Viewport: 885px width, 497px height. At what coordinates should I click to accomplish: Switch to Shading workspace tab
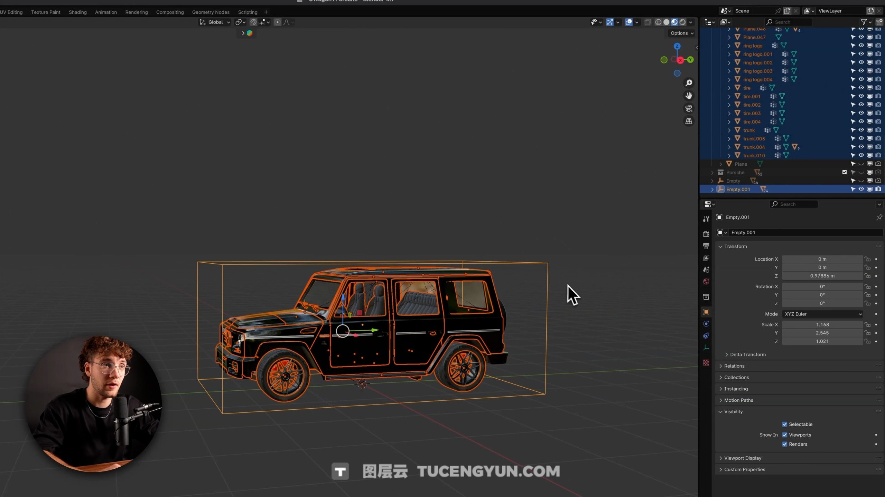tap(78, 12)
